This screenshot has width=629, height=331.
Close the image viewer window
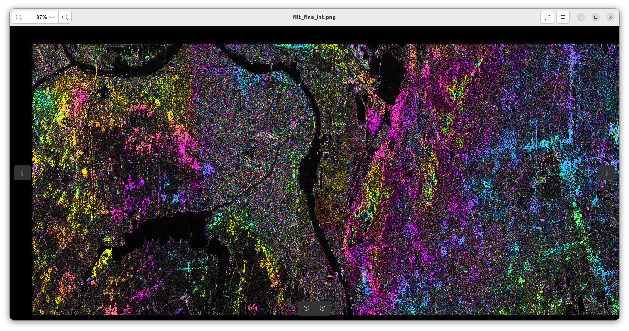point(611,17)
